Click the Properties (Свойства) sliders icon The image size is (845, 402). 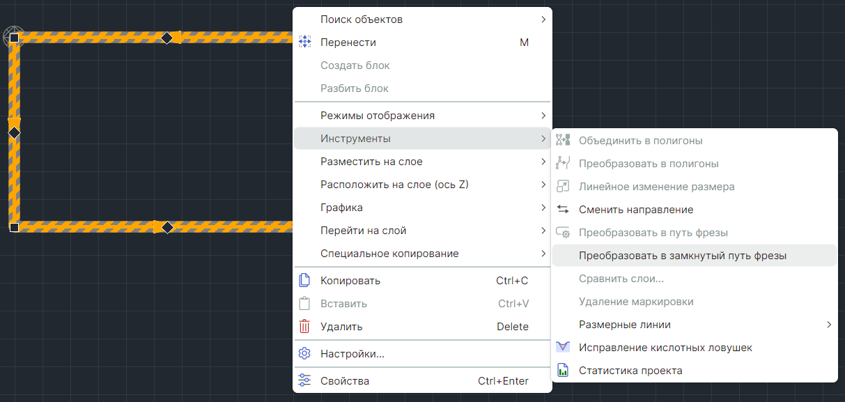pyautogui.click(x=304, y=381)
